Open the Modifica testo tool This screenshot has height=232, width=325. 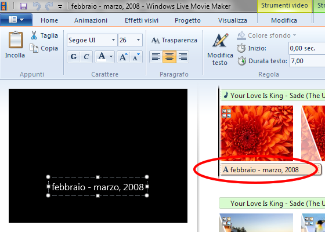coord(220,49)
